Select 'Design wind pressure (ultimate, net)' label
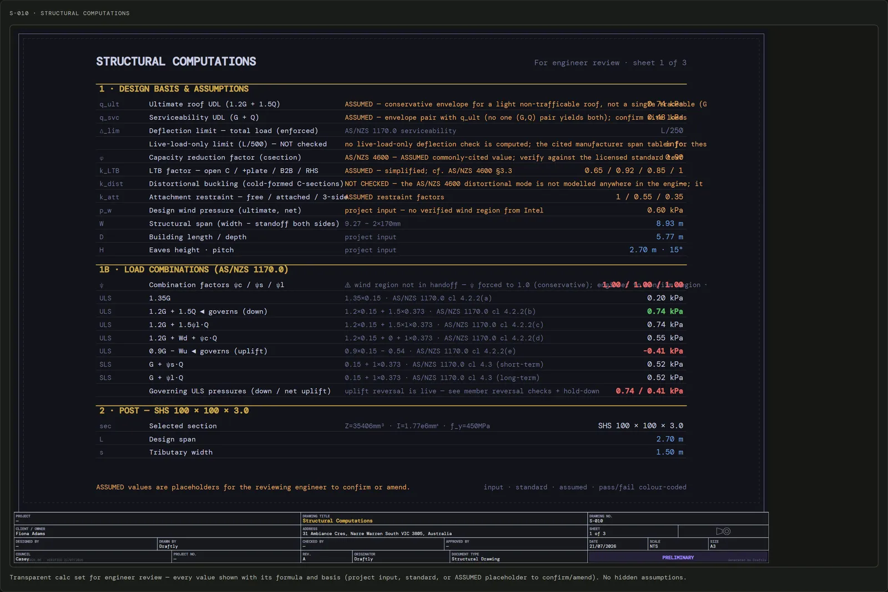This screenshot has height=592, width=888. pyautogui.click(x=225, y=210)
